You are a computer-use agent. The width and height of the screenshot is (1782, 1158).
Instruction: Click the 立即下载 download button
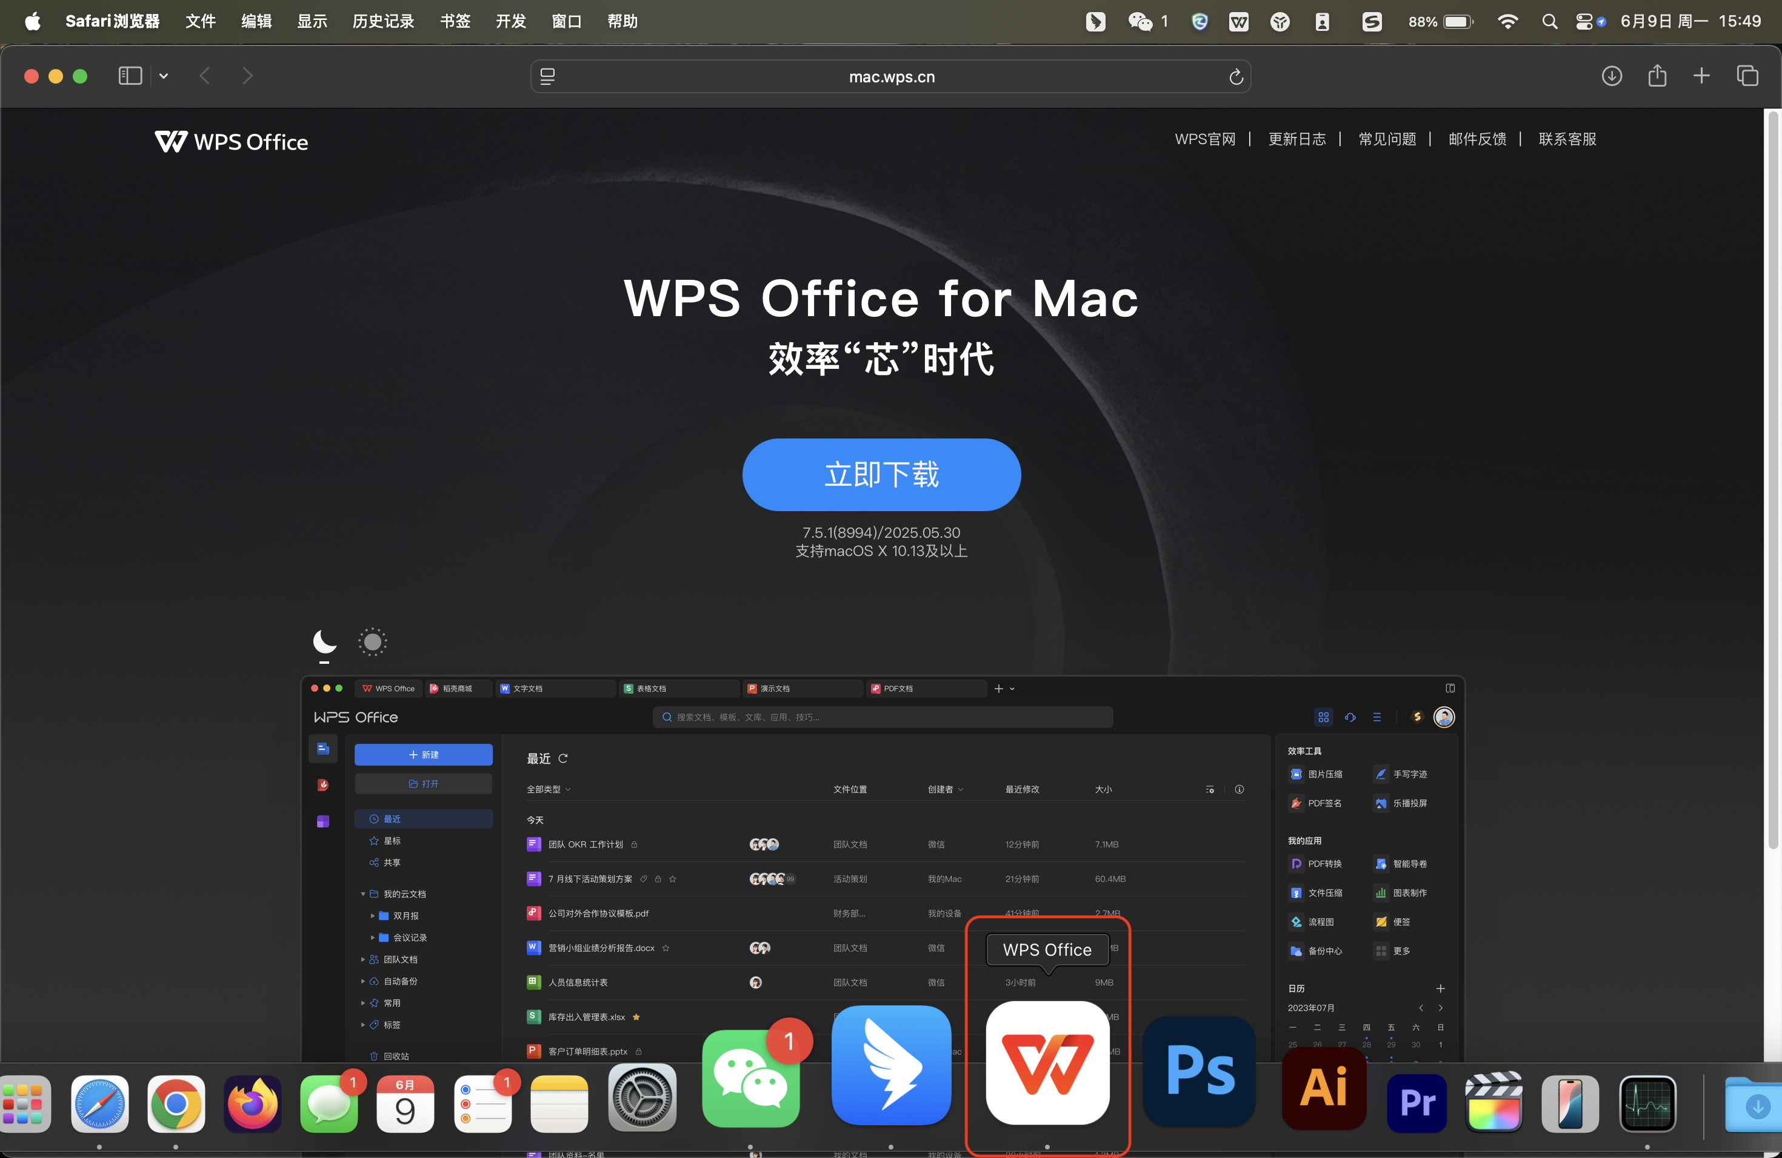click(881, 474)
